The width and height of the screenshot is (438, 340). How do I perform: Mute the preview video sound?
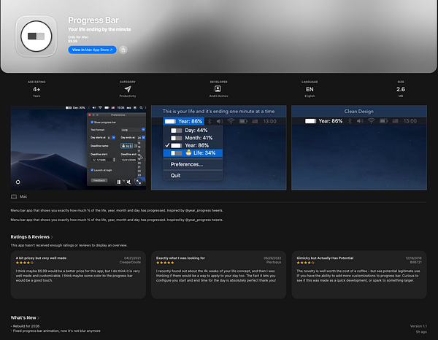tap(128, 182)
